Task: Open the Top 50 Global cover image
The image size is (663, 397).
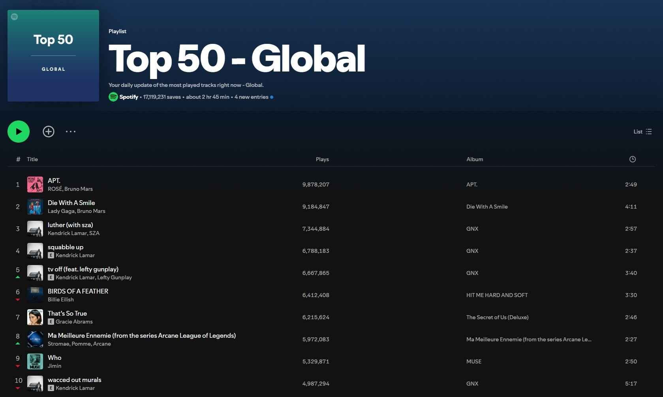Action: click(x=53, y=56)
